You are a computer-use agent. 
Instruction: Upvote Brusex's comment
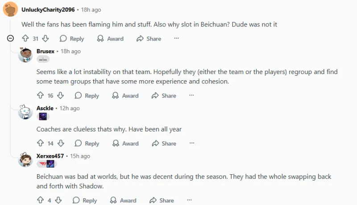40,95
